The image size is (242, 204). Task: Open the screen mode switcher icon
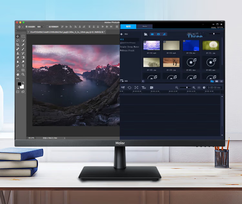(x=23, y=92)
